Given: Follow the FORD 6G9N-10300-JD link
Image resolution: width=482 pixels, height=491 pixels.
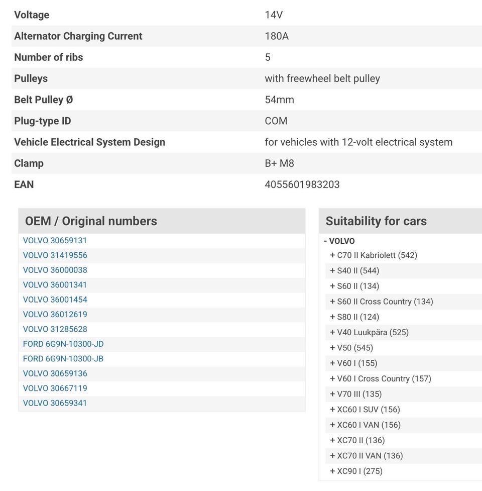Looking at the screenshot, I should (63, 344).
